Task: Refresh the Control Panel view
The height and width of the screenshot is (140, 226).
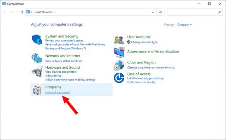Action: click(160, 12)
